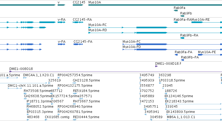Viewport: 222px width, 121px height.
Task: Select the Rab9Fb-PA protein label
Action: [x=190, y=57]
